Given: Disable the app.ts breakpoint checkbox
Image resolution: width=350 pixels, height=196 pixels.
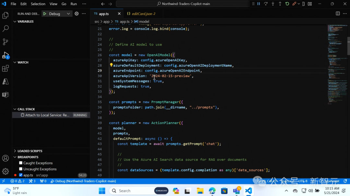Looking at the screenshot, I should [x=21, y=175].
